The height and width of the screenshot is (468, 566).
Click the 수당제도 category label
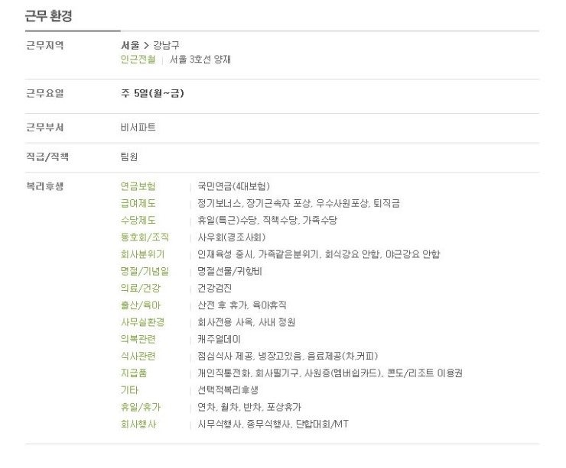coord(138,220)
